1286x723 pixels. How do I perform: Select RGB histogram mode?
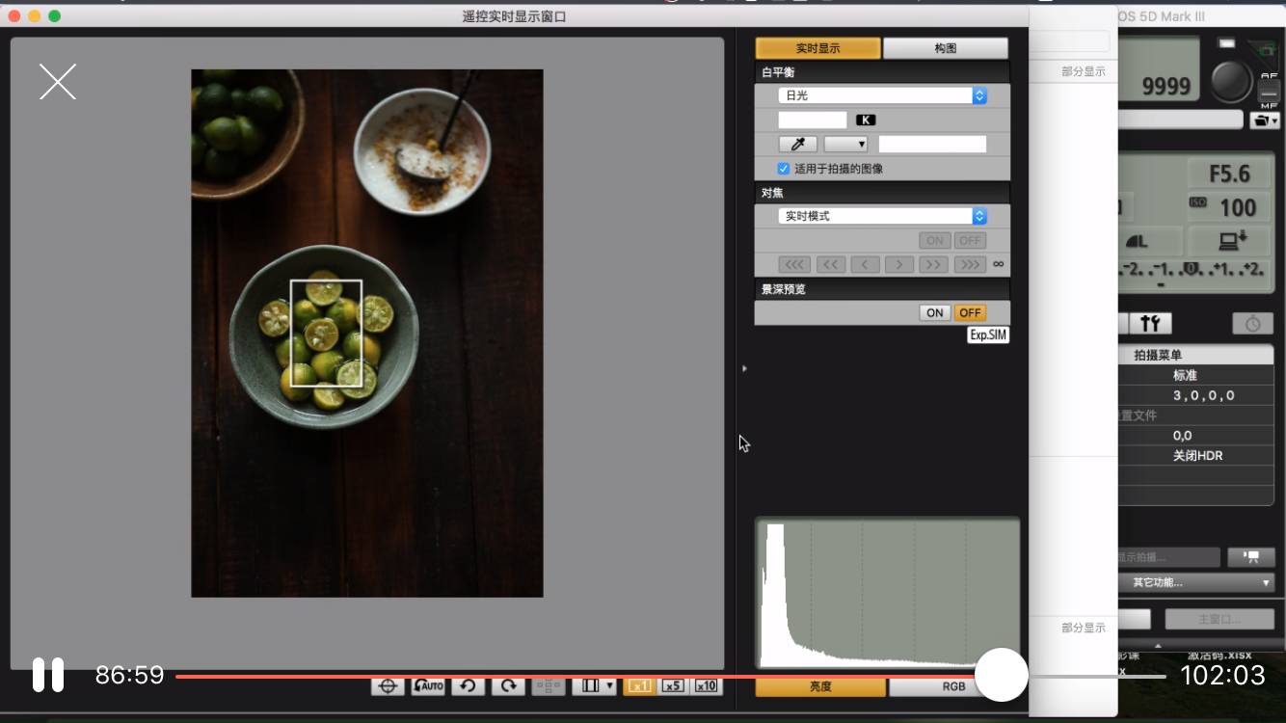click(953, 686)
